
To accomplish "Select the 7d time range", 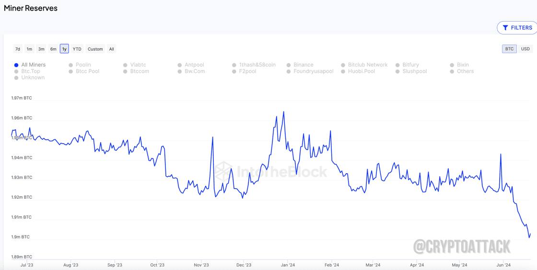I will click(x=17, y=49).
